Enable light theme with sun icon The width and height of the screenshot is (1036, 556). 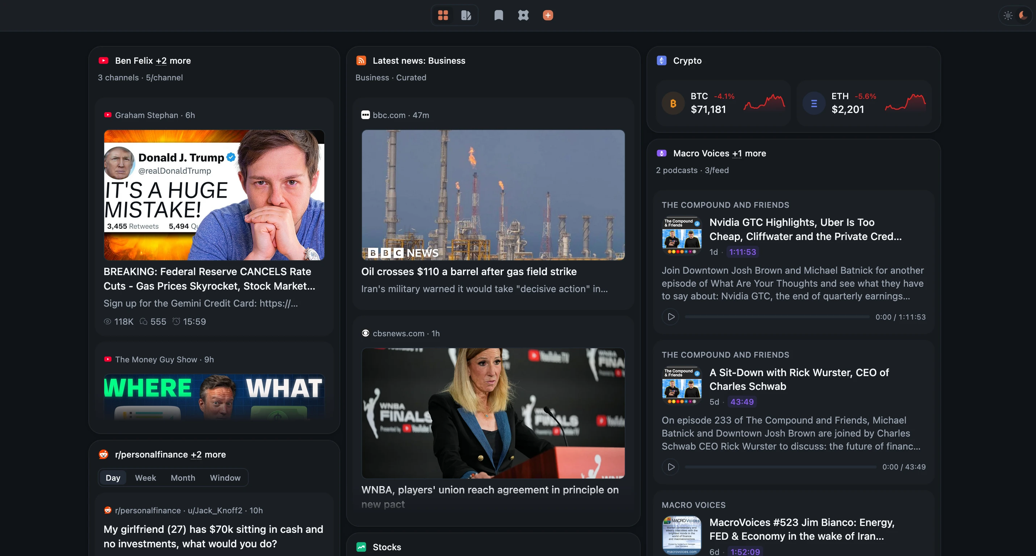click(x=1008, y=16)
